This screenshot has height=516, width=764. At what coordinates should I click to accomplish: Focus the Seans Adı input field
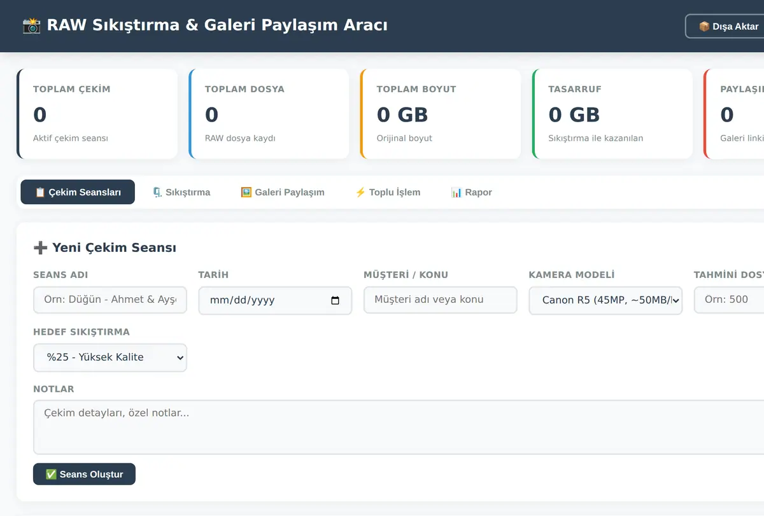110,300
